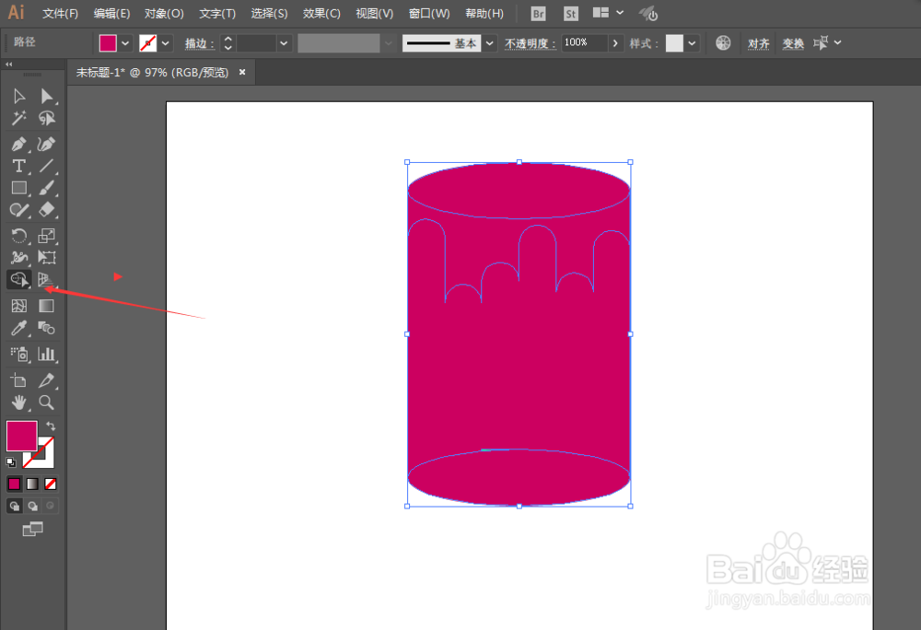Open the 效果 menu
The height and width of the screenshot is (630, 921).
(320, 13)
